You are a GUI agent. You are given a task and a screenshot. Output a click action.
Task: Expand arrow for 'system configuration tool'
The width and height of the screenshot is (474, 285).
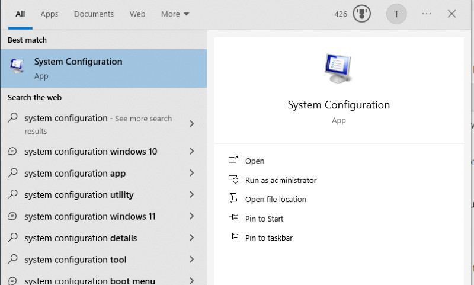pos(191,260)
